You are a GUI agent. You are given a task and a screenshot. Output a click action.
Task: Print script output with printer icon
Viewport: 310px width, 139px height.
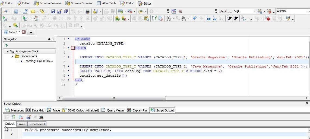(x=41, y=117)
